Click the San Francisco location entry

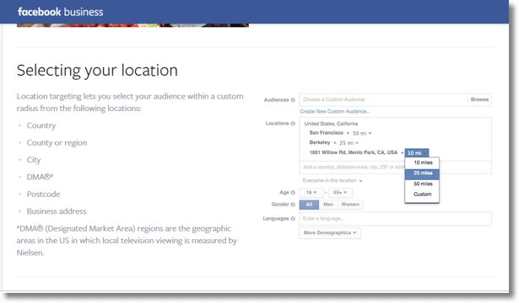pyautogui.click(x=326, y=133)
